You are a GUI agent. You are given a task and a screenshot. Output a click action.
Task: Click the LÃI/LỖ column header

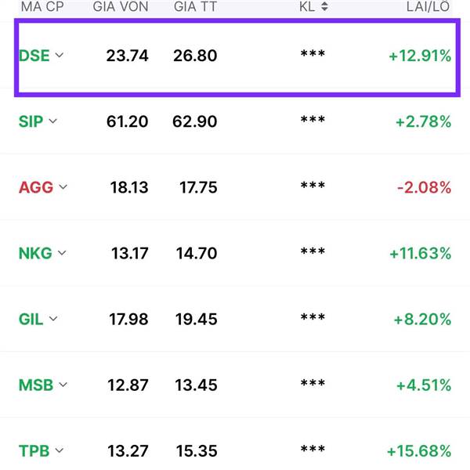[x=428, y=6]
